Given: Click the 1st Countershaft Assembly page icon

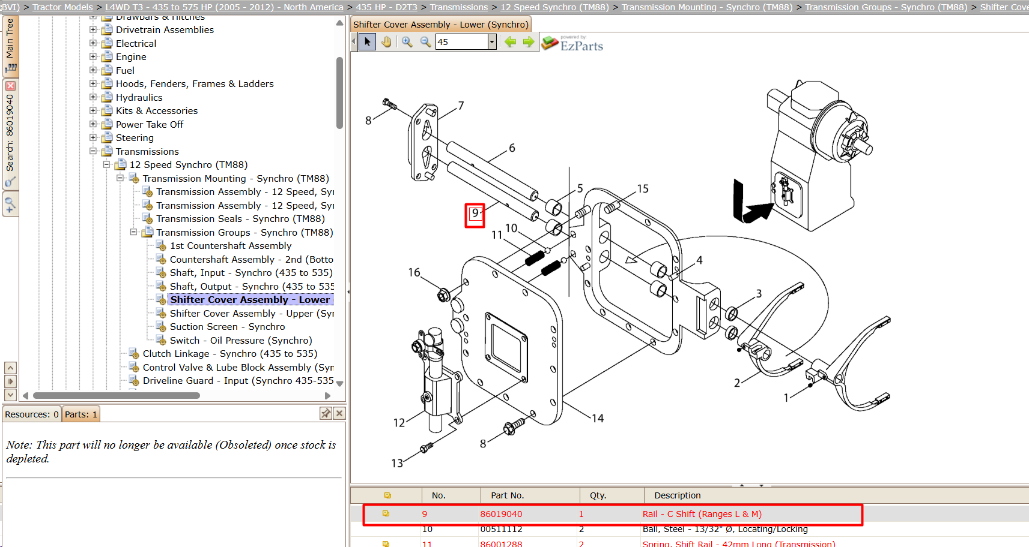Looking at the screenshot, I should coord(160,245).
